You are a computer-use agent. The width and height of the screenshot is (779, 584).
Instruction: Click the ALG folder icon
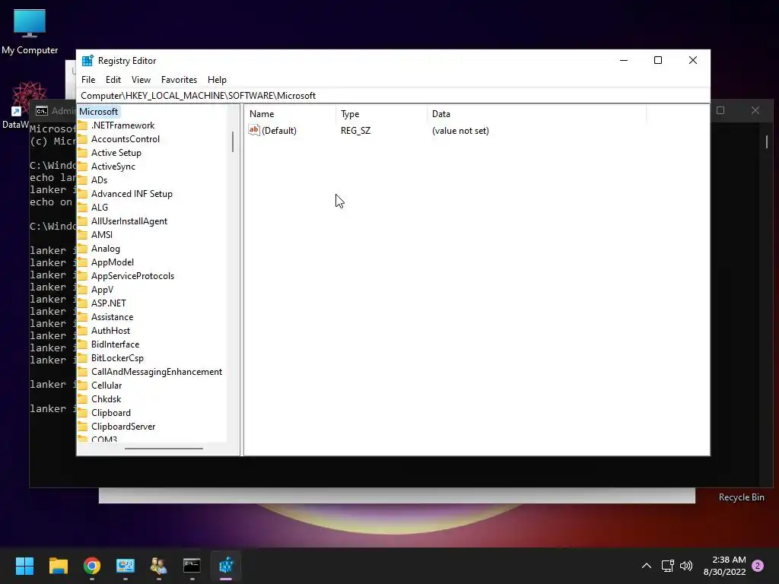coord(82,207)
